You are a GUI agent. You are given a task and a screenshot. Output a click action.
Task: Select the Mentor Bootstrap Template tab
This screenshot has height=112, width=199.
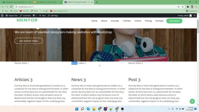pos(78,2)
